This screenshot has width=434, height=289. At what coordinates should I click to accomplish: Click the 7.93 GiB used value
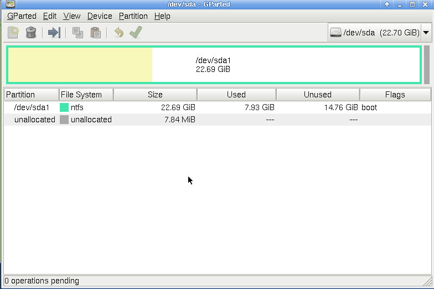pos(259,107)
